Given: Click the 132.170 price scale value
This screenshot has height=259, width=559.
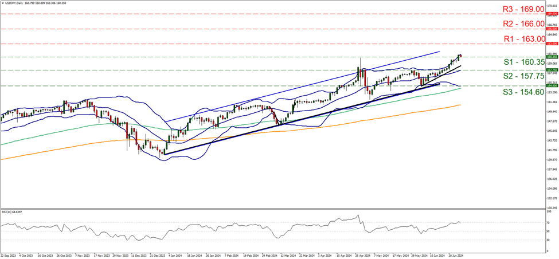Looking at the screenshot, I should tap(551, 198).
